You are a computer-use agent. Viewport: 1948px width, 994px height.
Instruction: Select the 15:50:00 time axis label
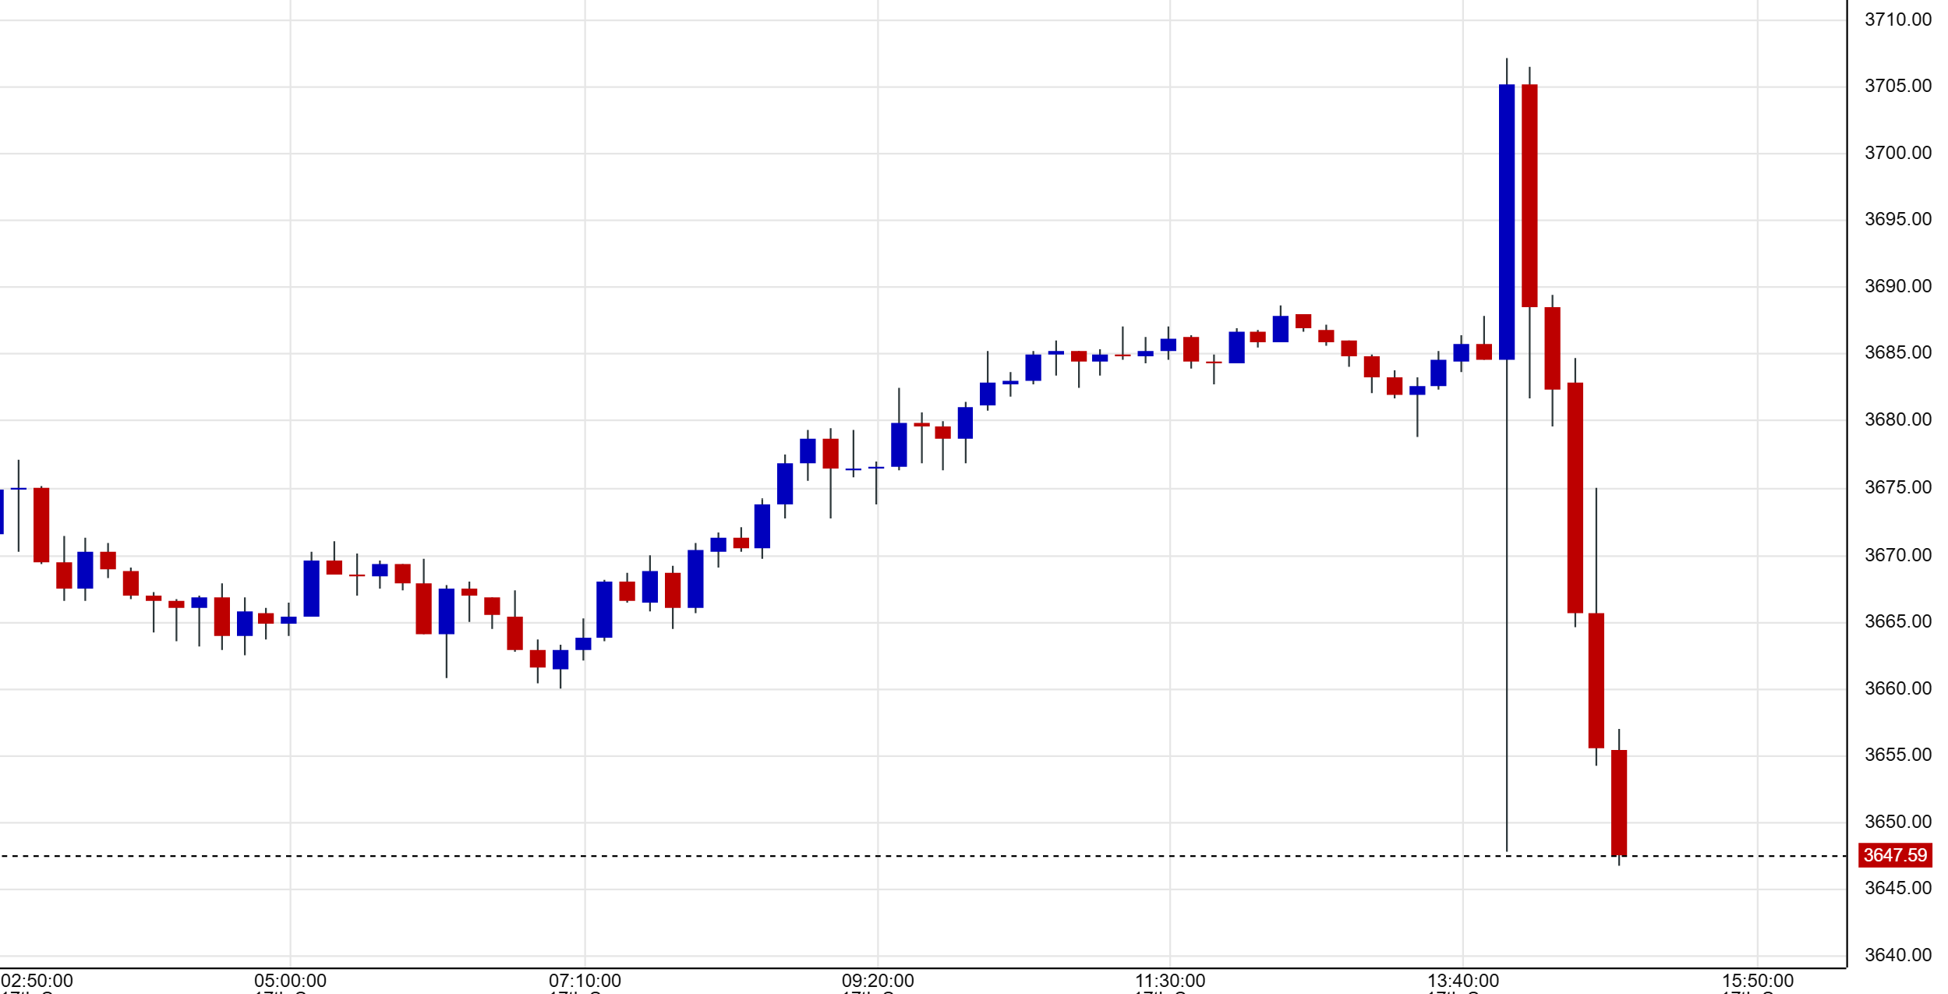tap(1757, 981)
